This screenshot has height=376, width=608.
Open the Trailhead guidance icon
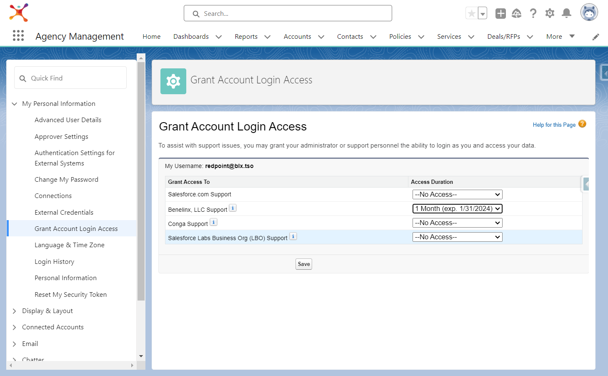(517, 13)
